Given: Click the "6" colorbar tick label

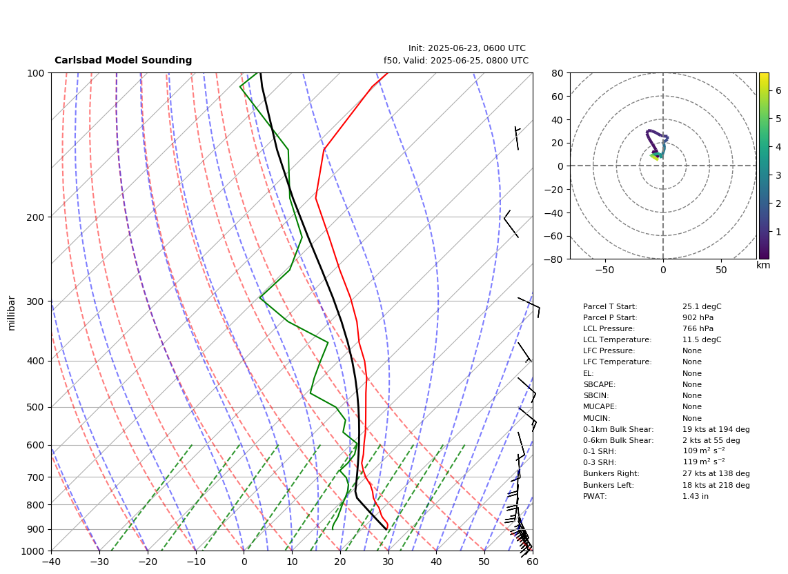Looking at the screenshot, I should (778, 90).
